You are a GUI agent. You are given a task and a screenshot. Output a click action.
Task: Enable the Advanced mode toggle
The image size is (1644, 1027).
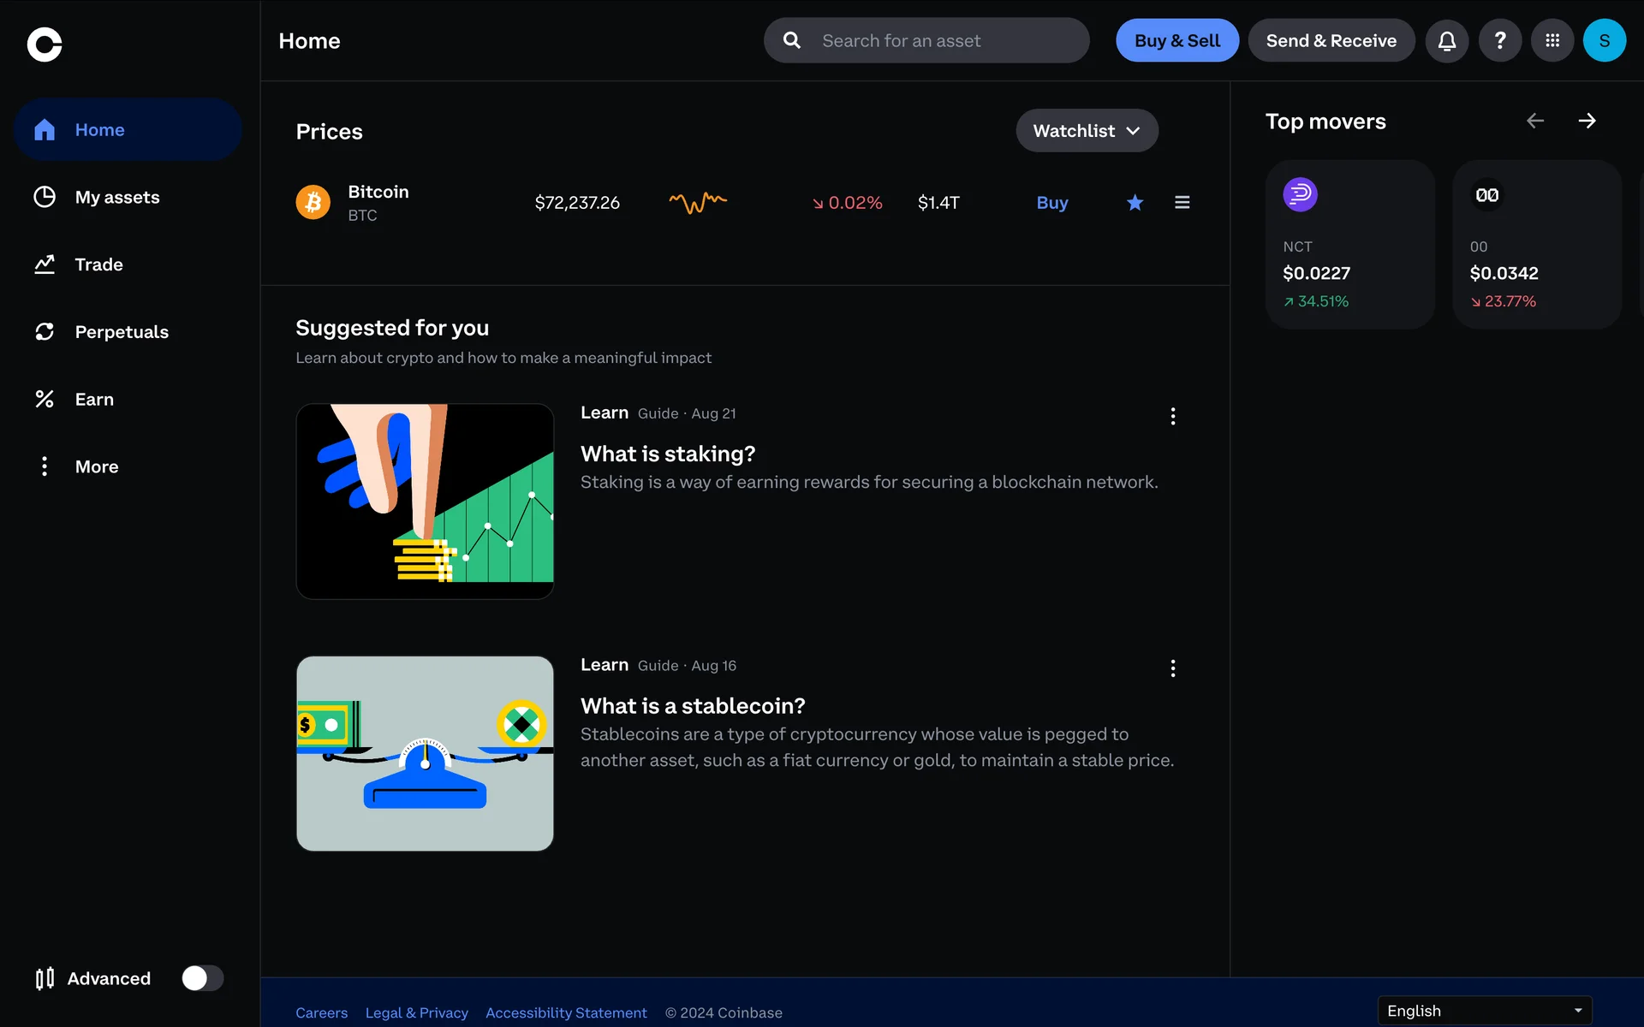202,978
